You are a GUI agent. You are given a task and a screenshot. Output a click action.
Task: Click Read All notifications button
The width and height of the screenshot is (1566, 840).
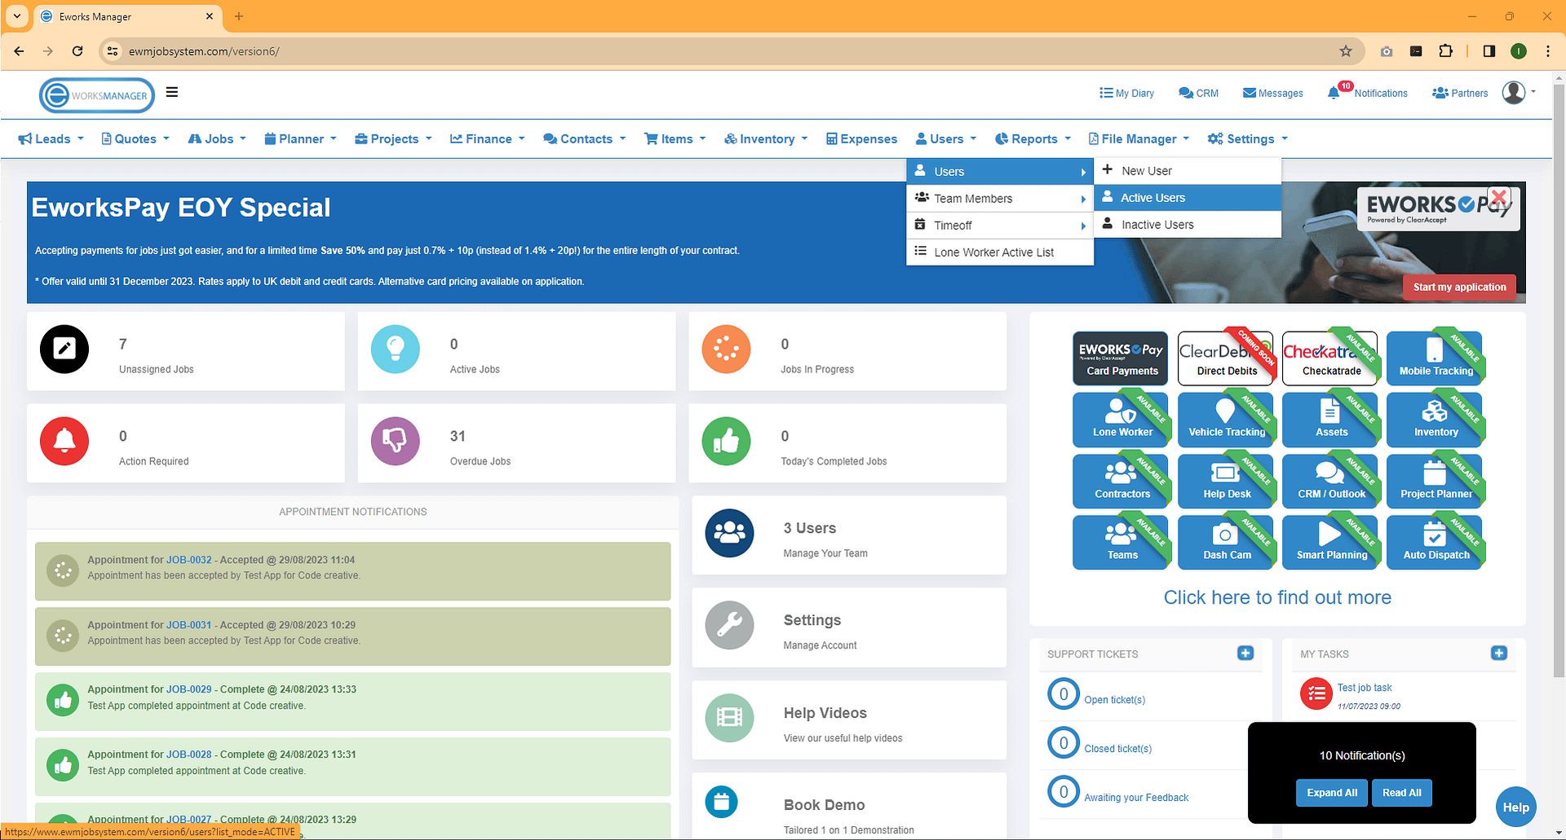click(x=1401, y=793)
